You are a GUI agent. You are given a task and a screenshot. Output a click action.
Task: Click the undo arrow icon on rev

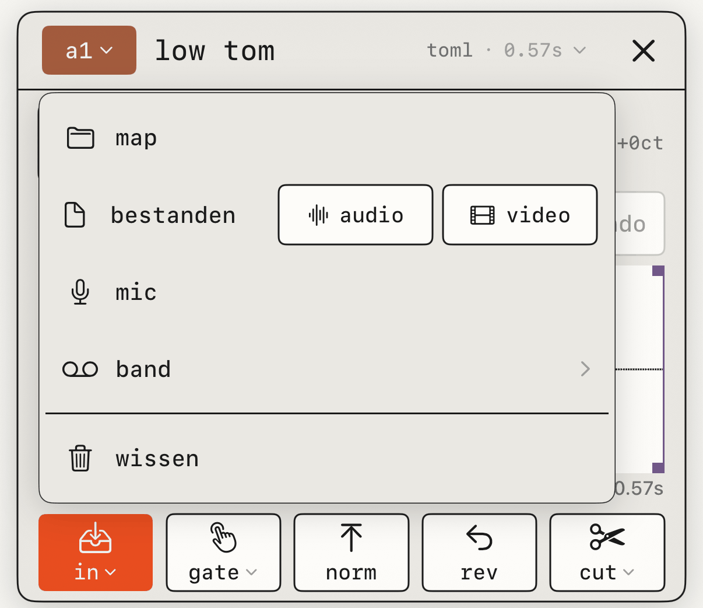tap(479, 537)
